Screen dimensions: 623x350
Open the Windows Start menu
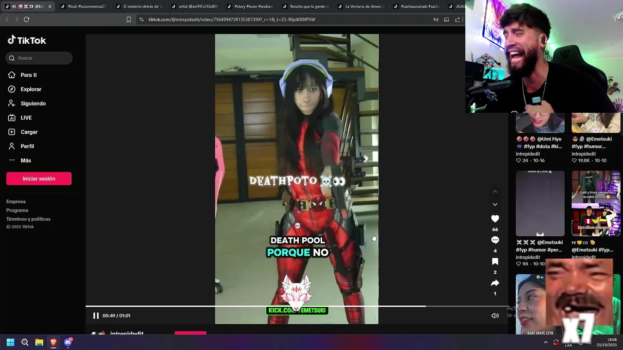pos(10,342)
